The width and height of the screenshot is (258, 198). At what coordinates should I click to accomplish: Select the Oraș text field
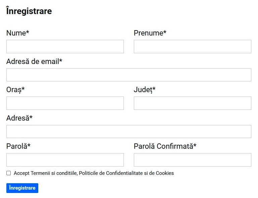[x=65, y=103]
